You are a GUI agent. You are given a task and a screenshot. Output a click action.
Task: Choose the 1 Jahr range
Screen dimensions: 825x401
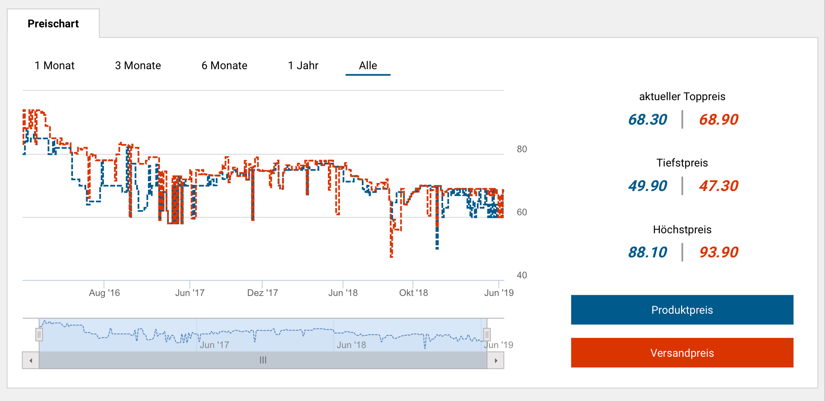coord(303,66)
